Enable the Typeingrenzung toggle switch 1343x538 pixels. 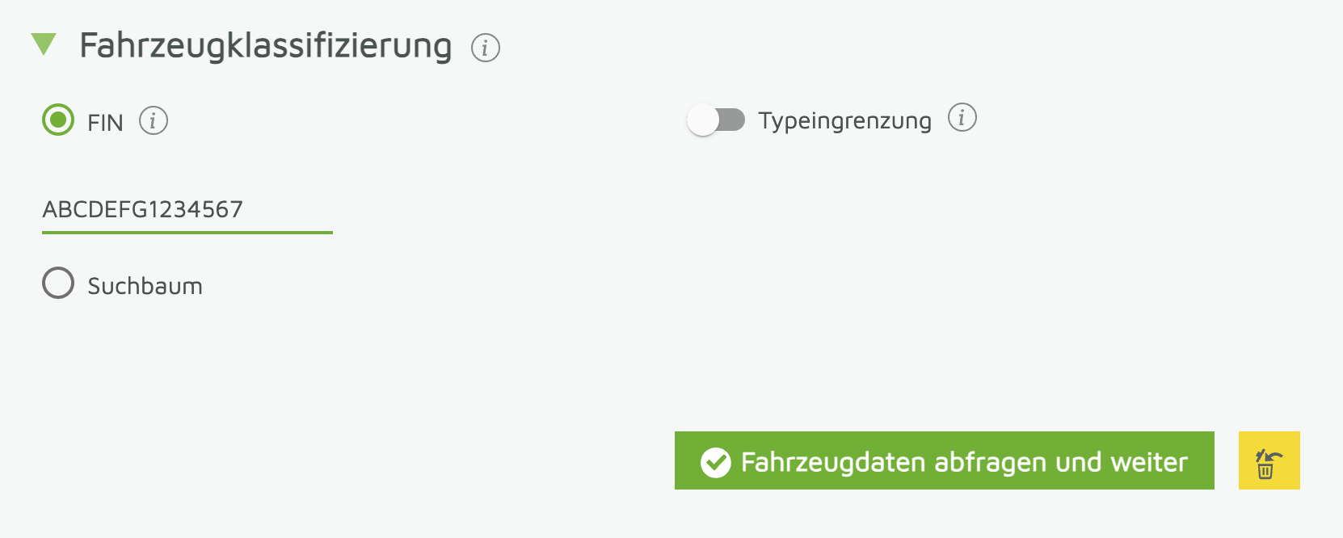click(716, 120)
